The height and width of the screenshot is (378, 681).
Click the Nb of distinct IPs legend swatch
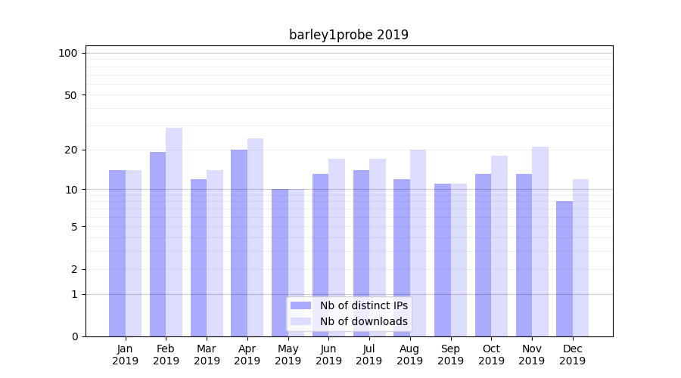click(x=300, y=305)
